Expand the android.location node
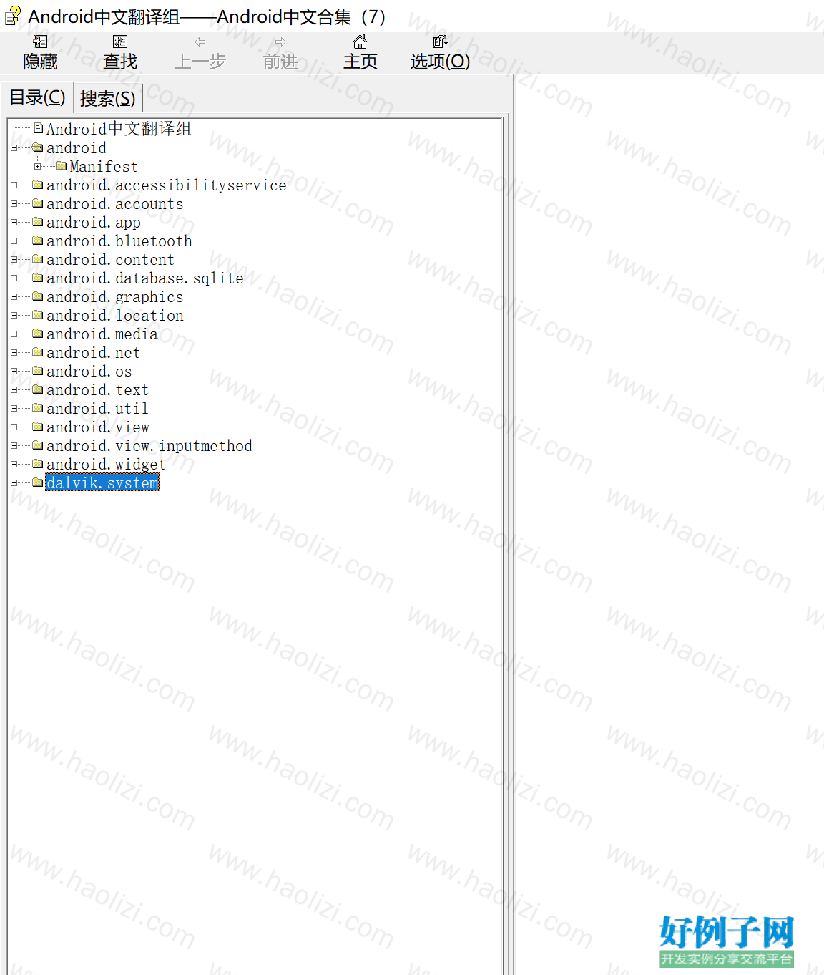 coord(14,316)
